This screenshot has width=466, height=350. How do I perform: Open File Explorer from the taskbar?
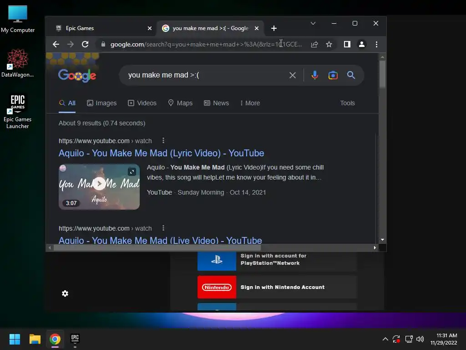[x=35, y=339]
